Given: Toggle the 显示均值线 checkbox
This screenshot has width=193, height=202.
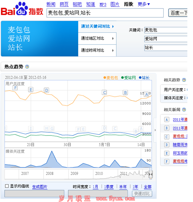Looking at the screenshot, I should (7, 186).
